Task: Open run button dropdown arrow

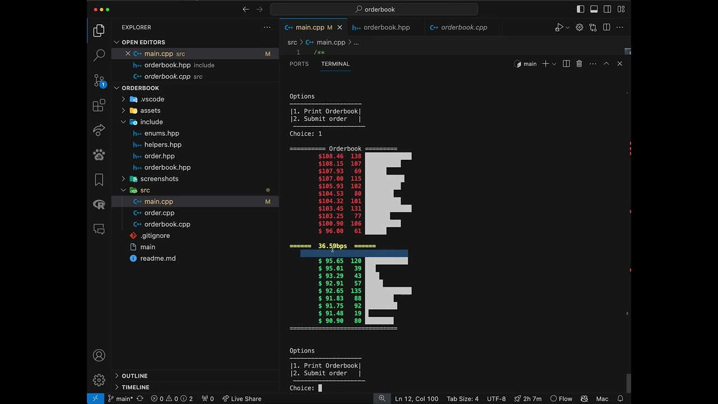Action: tap(568, 27)
